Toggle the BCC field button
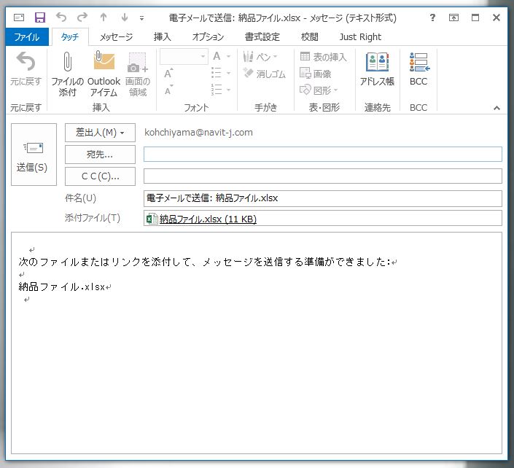The image size is (514, 468). pyautogui.click(x=418, y=69)
